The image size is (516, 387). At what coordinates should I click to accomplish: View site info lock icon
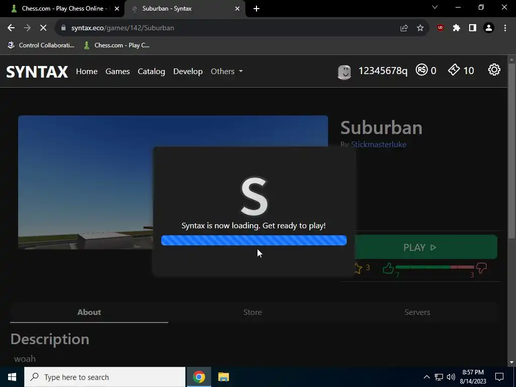[63, 28]
